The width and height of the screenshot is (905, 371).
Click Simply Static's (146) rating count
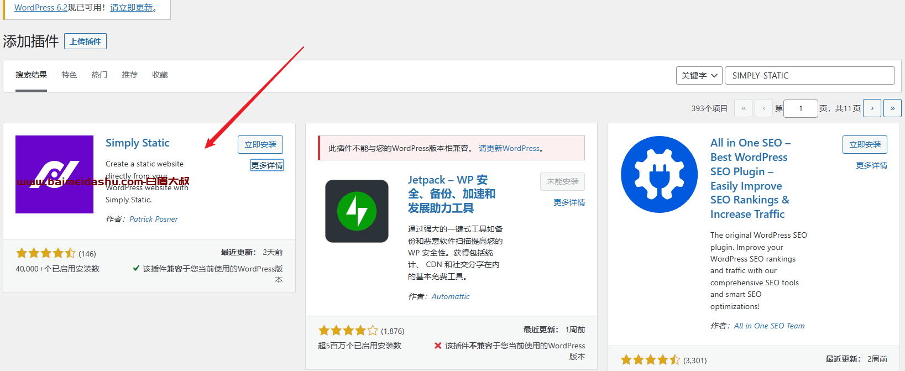[x=87, y=254]
